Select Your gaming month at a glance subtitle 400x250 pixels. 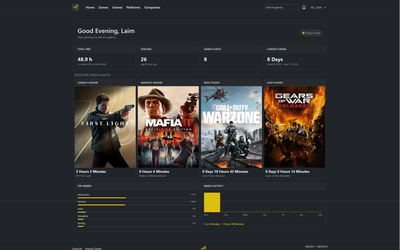coord(97,37)
